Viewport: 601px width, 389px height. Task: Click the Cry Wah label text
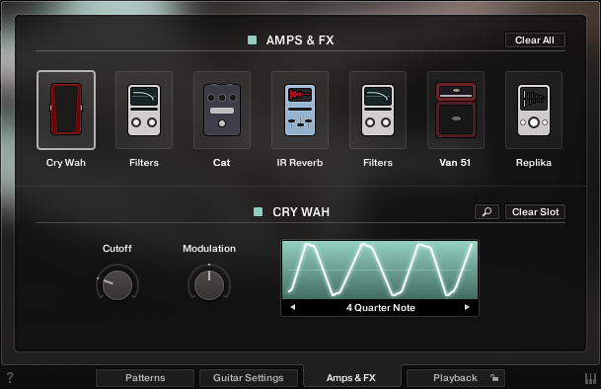pos(66,163)
